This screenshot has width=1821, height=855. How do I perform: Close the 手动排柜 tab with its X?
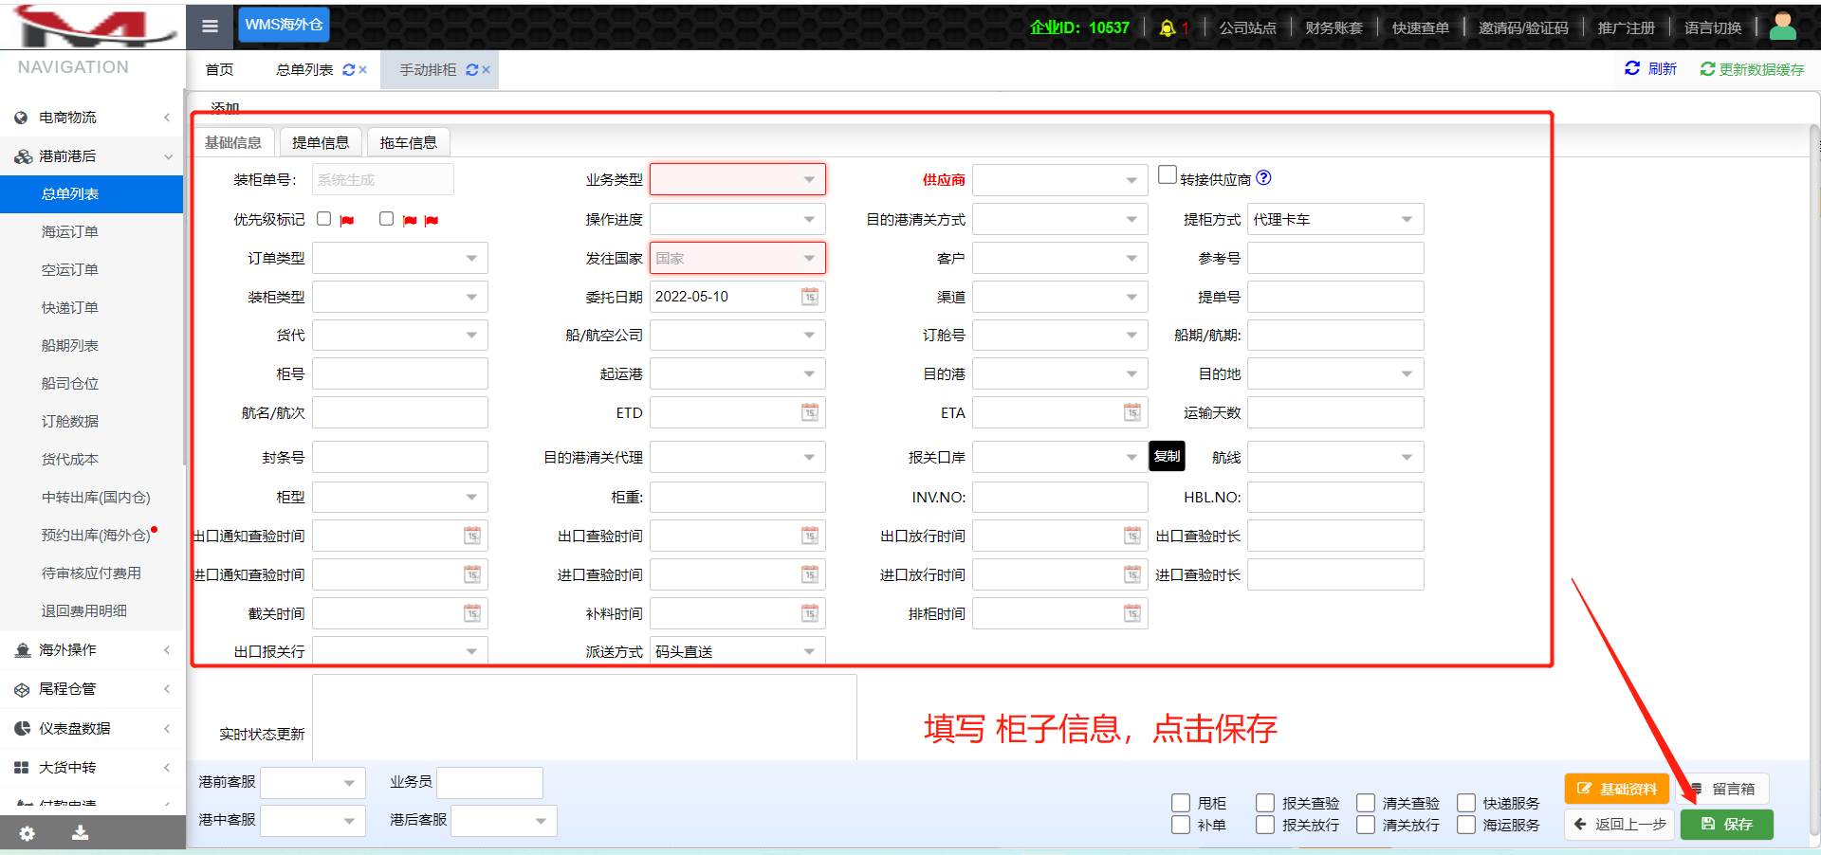[x=486, y=70]
